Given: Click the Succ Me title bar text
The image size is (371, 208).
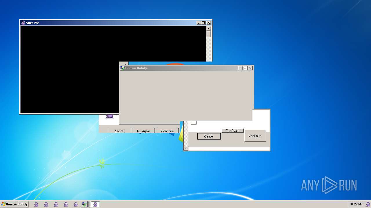Looking at the screenshot, I should tap(32, 23).
